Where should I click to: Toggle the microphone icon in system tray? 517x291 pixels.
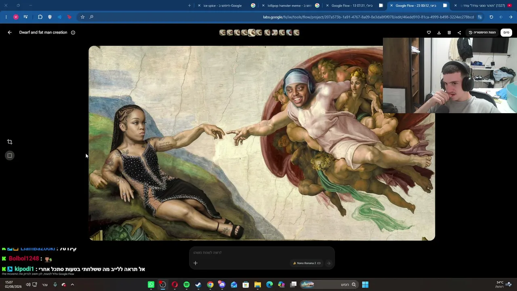tap(55, 285)
